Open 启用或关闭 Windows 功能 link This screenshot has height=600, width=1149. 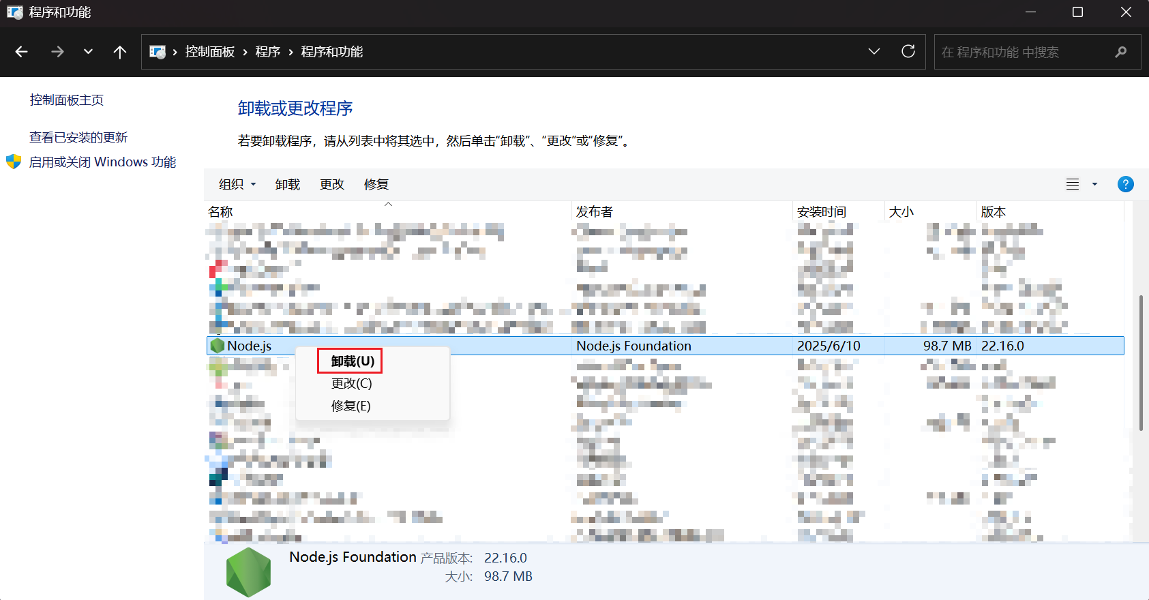[x=102, y=162]
